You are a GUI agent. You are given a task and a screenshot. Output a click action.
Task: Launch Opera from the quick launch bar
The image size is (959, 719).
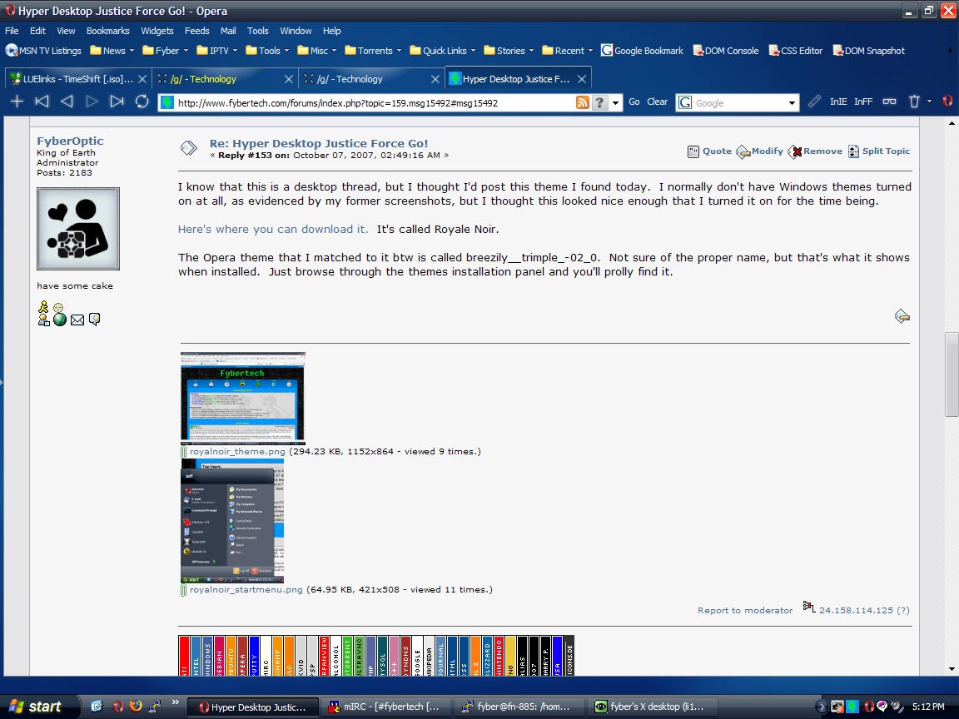[x=118, y=707]
